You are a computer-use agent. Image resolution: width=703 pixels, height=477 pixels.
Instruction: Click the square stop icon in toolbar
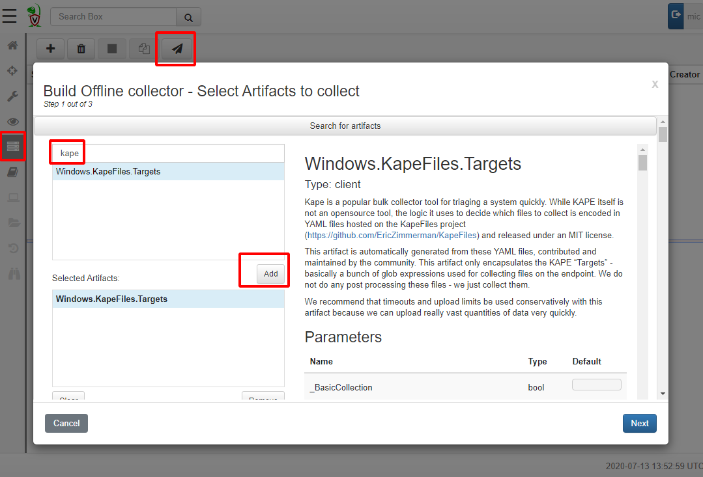111,49
